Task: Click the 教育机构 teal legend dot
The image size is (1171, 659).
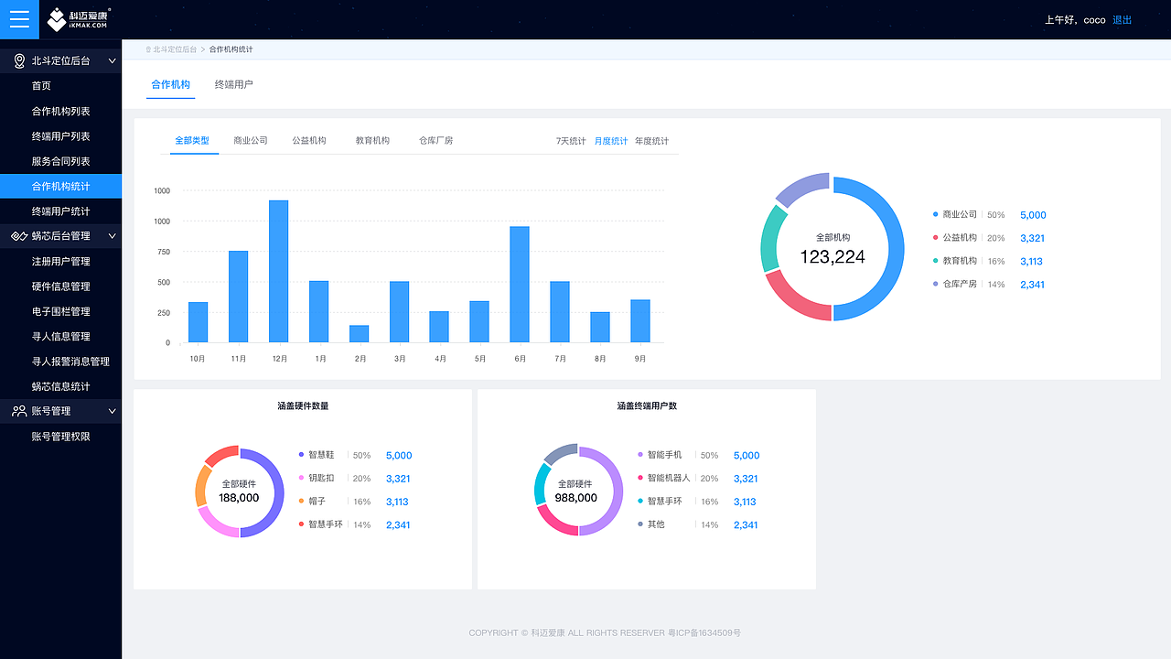Action: coord(935,261)
